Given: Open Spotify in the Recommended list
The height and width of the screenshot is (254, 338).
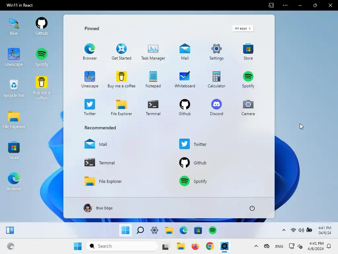Looking at the screenshot, I should [193, 181].
